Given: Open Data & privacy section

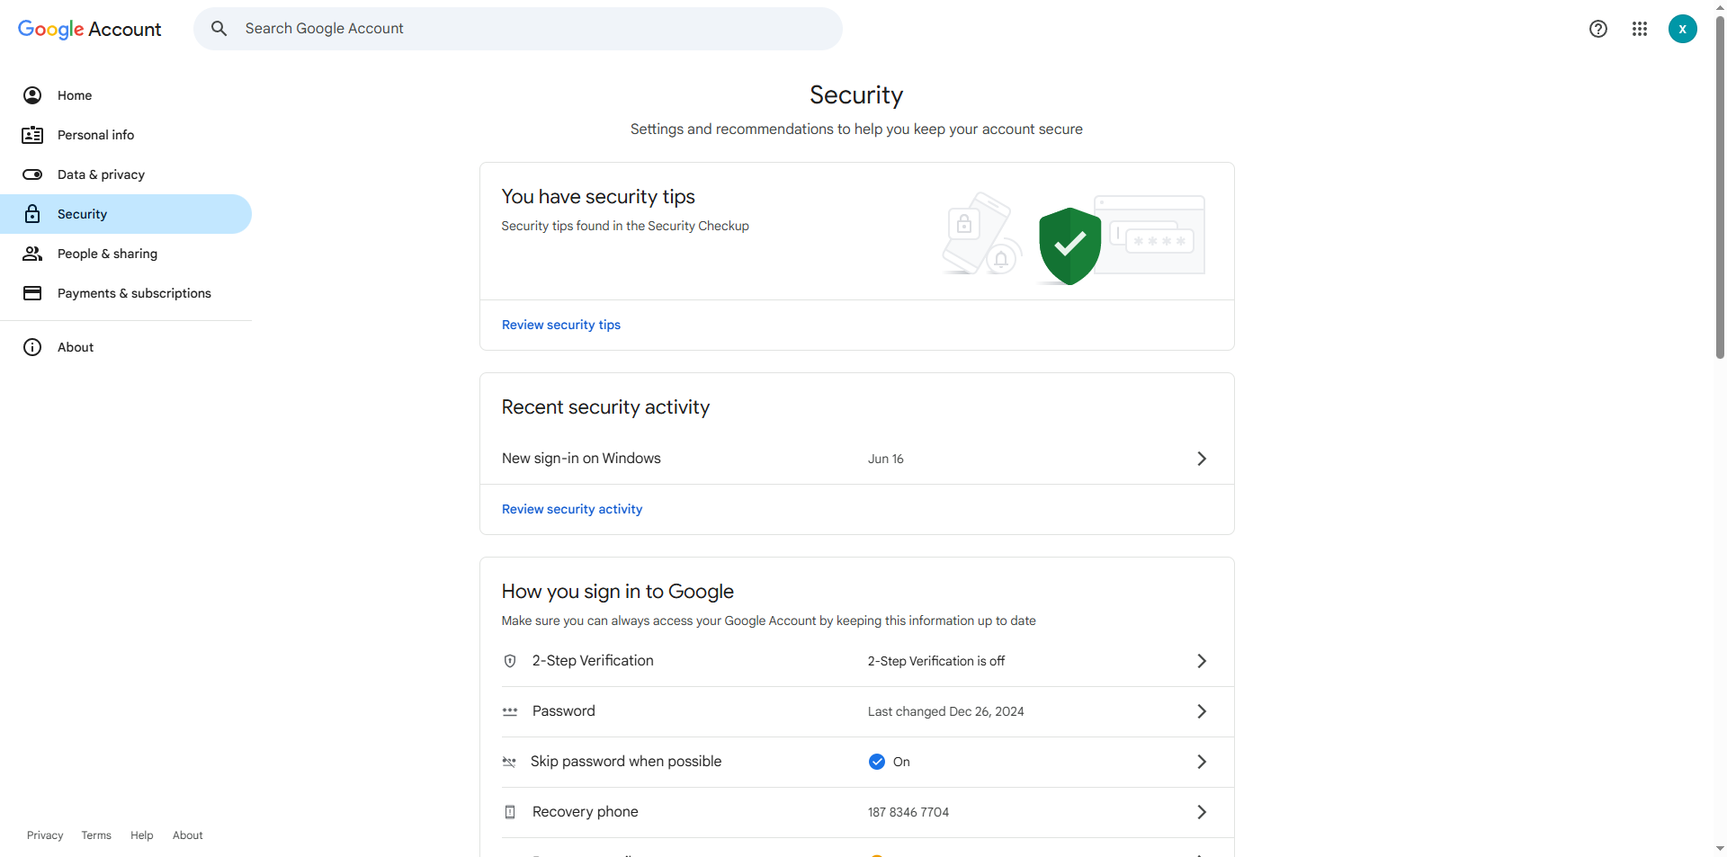Looking at the screenshot, I should click(126, 174).
